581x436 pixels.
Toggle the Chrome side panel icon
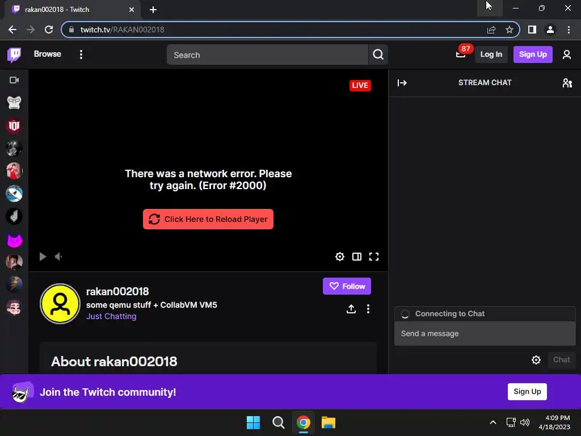tap(532, 30)
